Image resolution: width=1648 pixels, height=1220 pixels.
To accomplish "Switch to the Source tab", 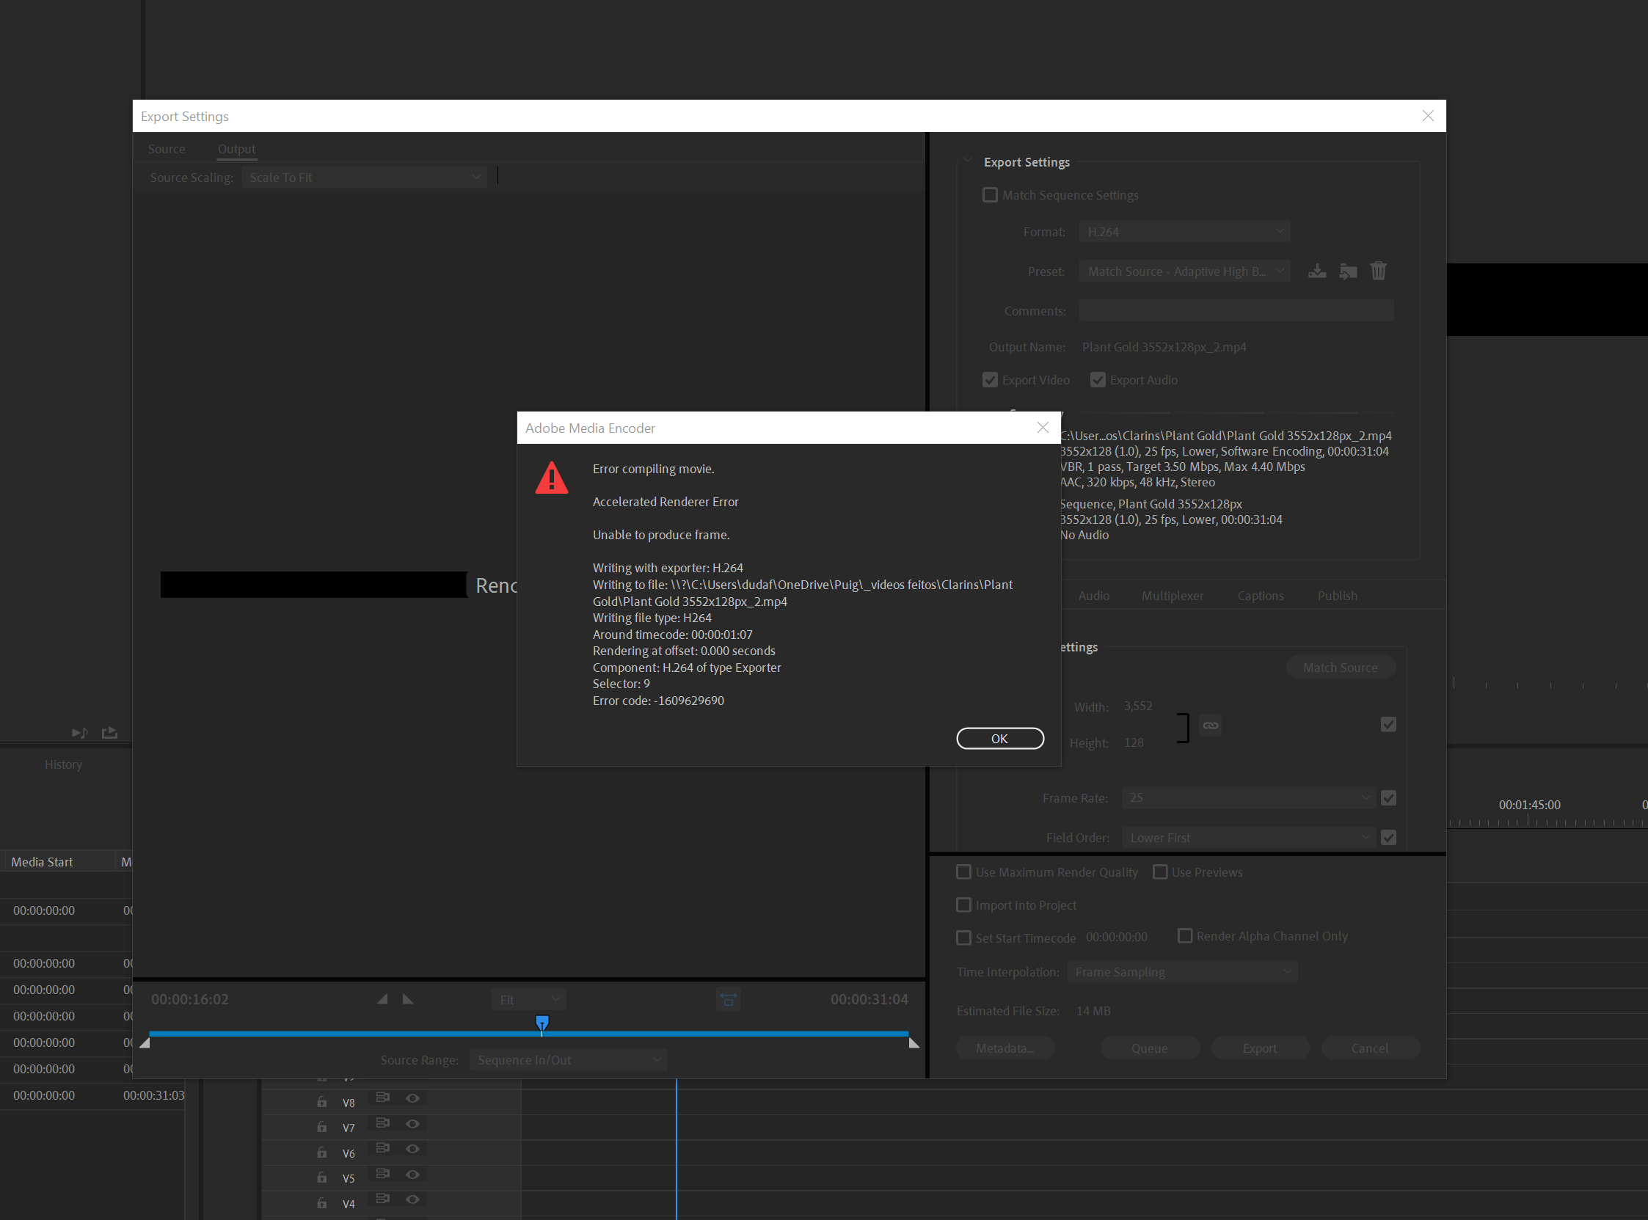I will pyautogui.click(x=167, y=149).
